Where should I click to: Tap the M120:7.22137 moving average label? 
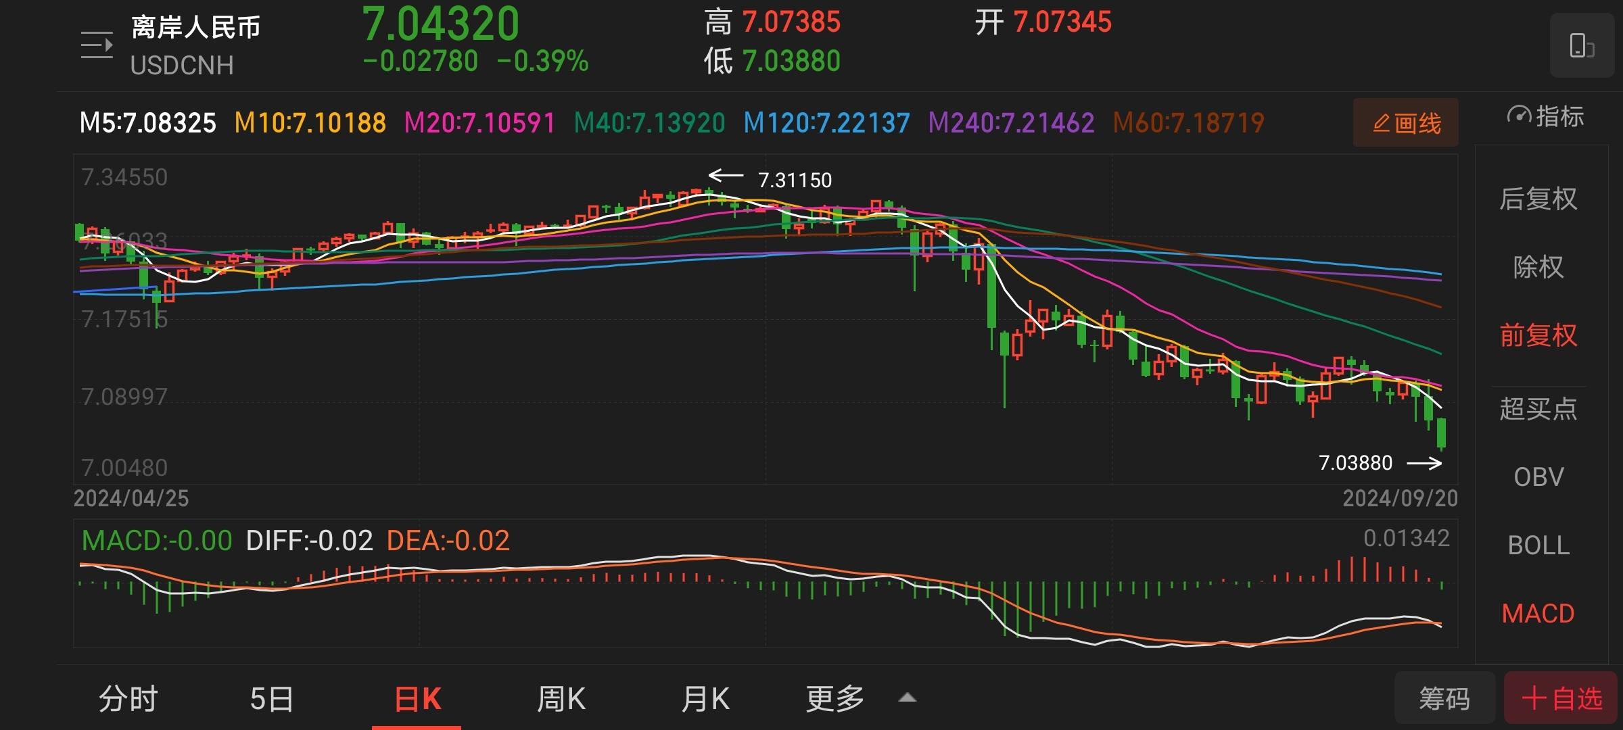click(826, 123)
